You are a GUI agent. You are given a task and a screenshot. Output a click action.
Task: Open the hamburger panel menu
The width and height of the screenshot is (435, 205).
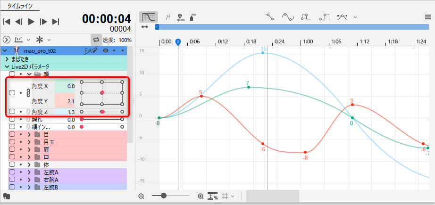pyautogui.click(x=427, y=17)
